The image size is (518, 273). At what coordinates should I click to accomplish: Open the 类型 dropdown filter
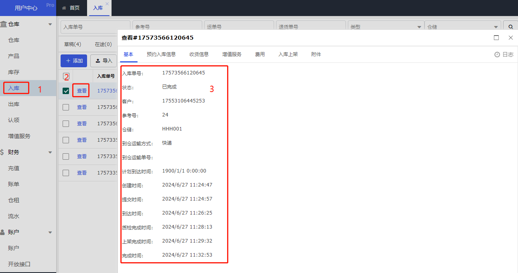point(386,27)
